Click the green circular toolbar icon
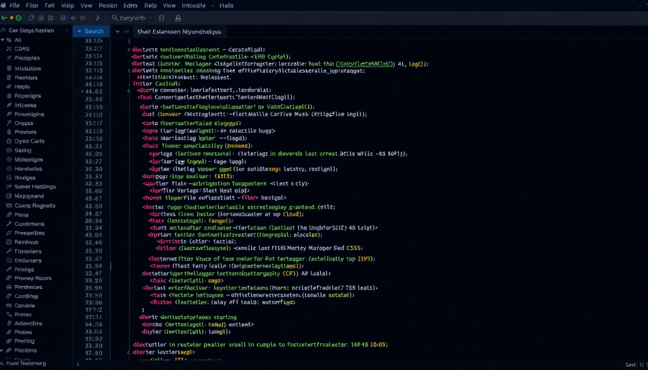648x370 pixels. pyautogui.click(x=19, y=18)
